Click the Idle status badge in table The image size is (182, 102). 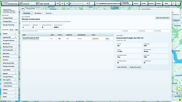click(x=60, y=39)
